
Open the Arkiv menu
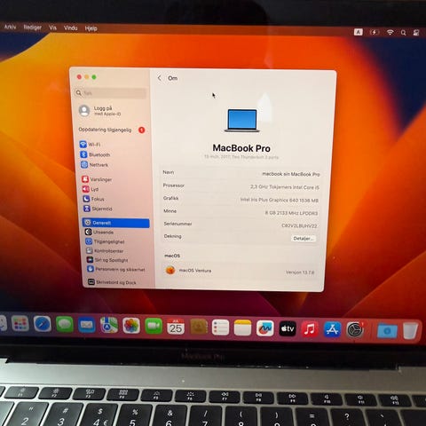10,27
